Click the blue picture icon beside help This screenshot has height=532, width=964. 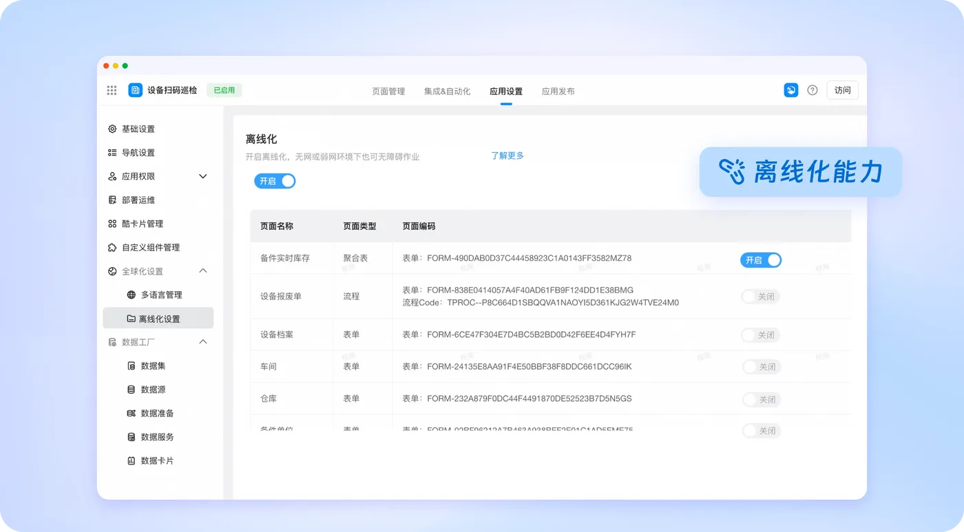[791, 90]
